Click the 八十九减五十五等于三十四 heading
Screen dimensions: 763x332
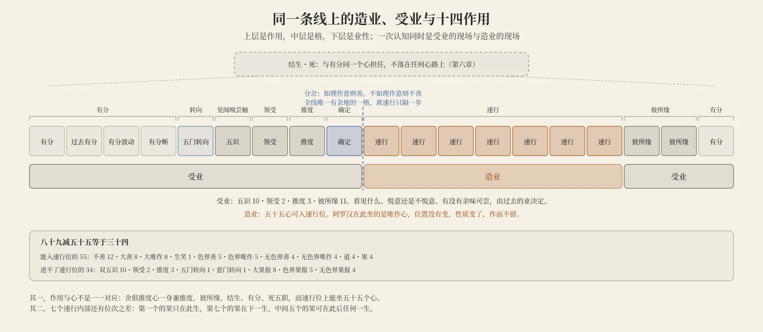tap(84, 242)
